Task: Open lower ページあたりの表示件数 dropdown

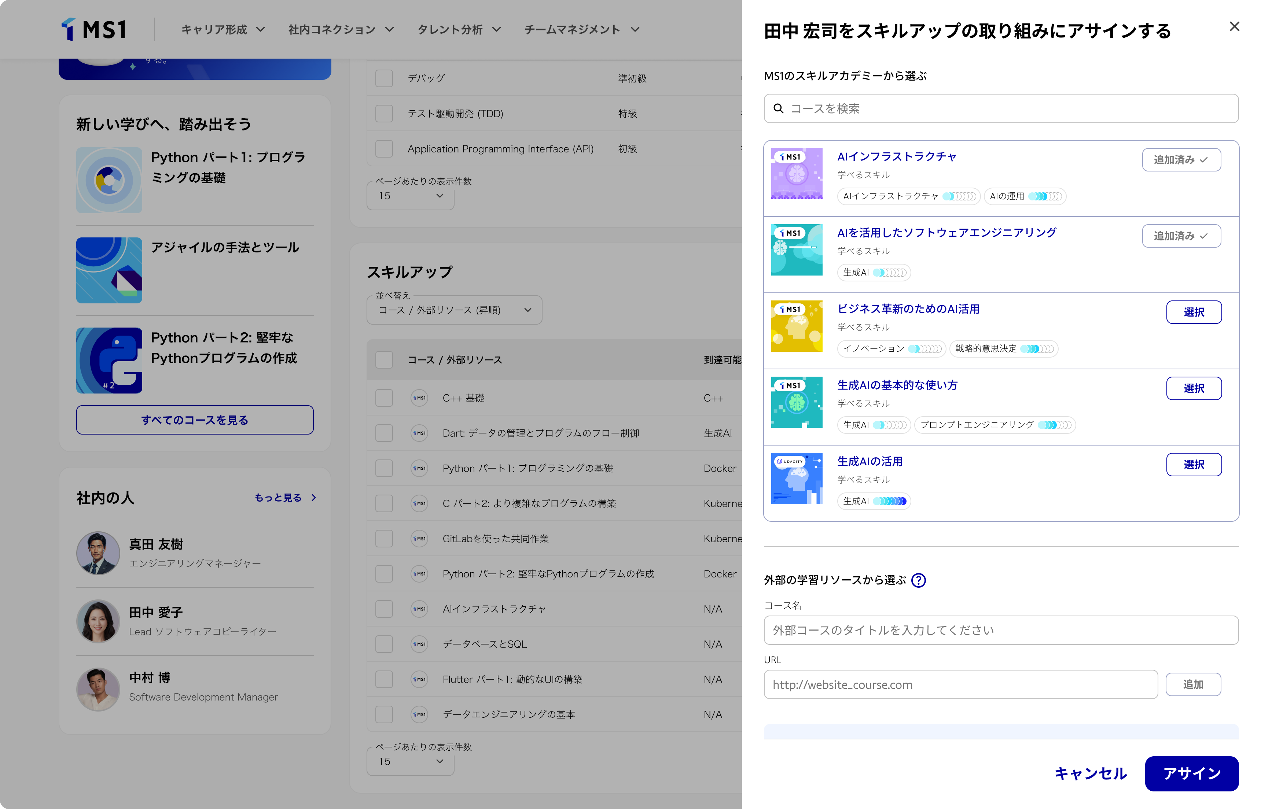Action: (410, 761)
